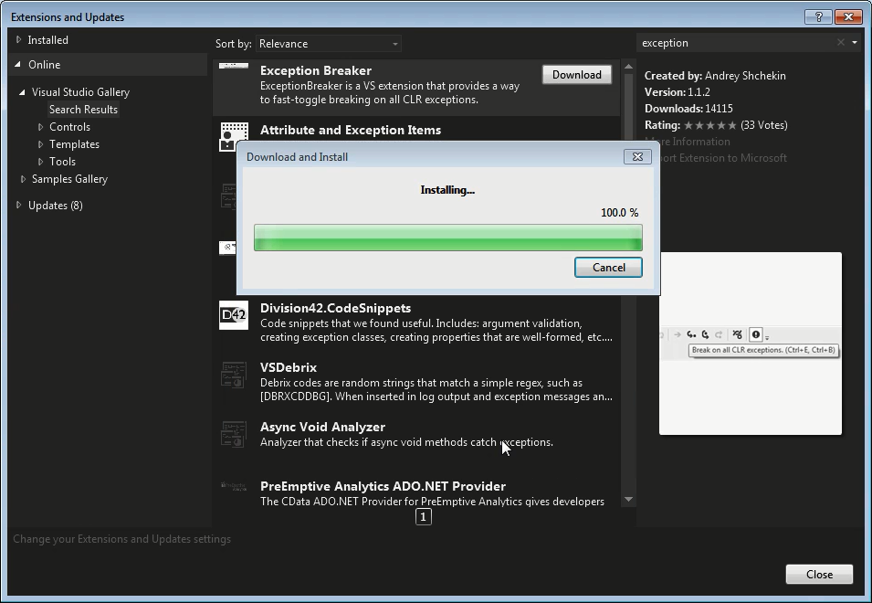
Task: Select the Controls tree item
Action: coord(69,127)
